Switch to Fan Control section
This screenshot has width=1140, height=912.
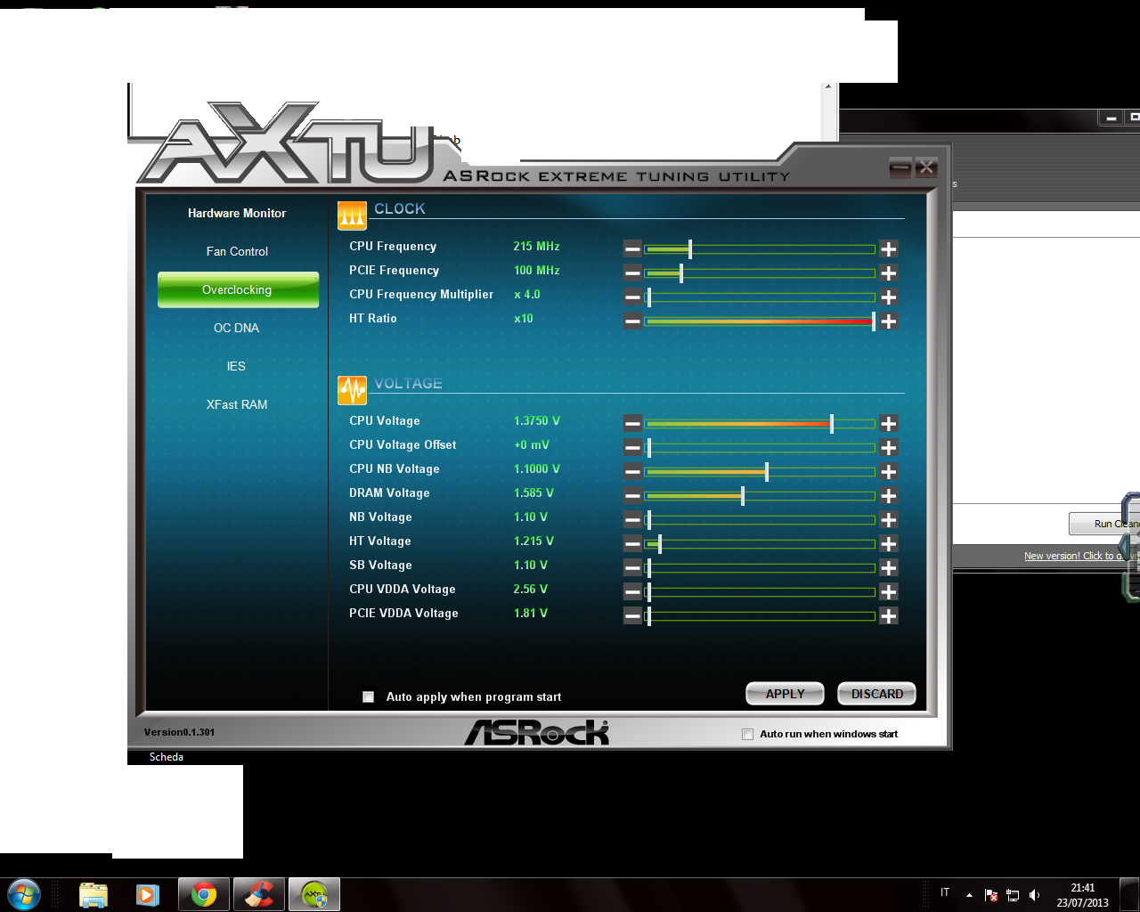click(237, 252)
